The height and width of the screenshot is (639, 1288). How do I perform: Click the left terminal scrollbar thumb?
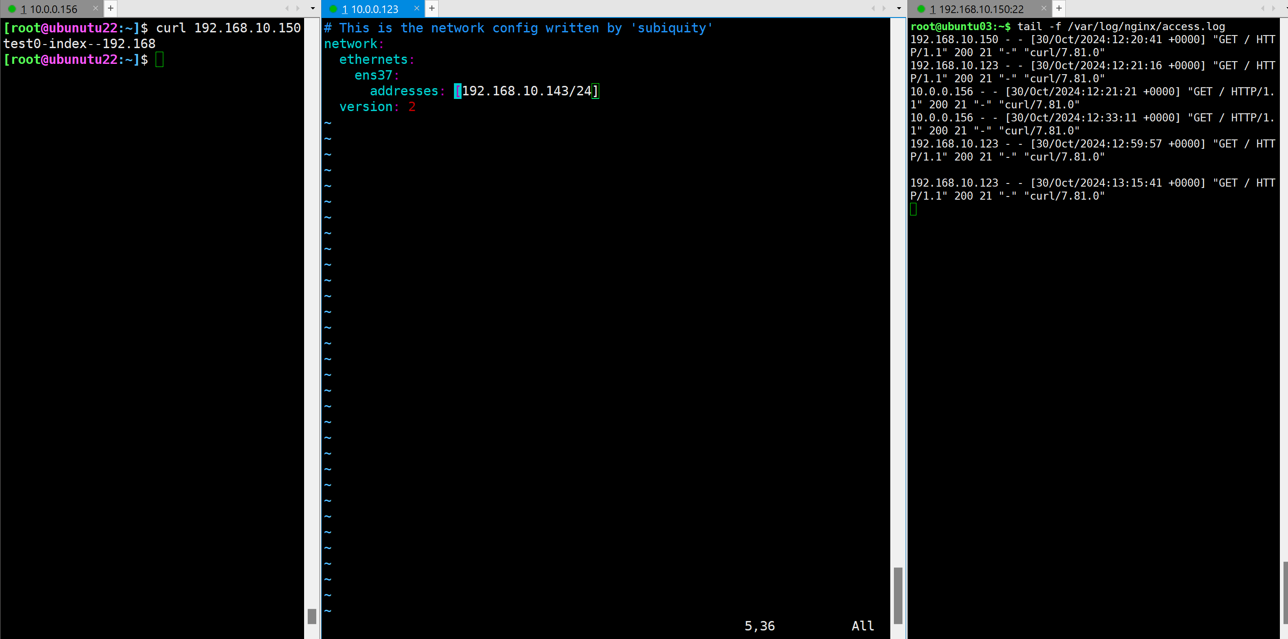tap(312, 616)
